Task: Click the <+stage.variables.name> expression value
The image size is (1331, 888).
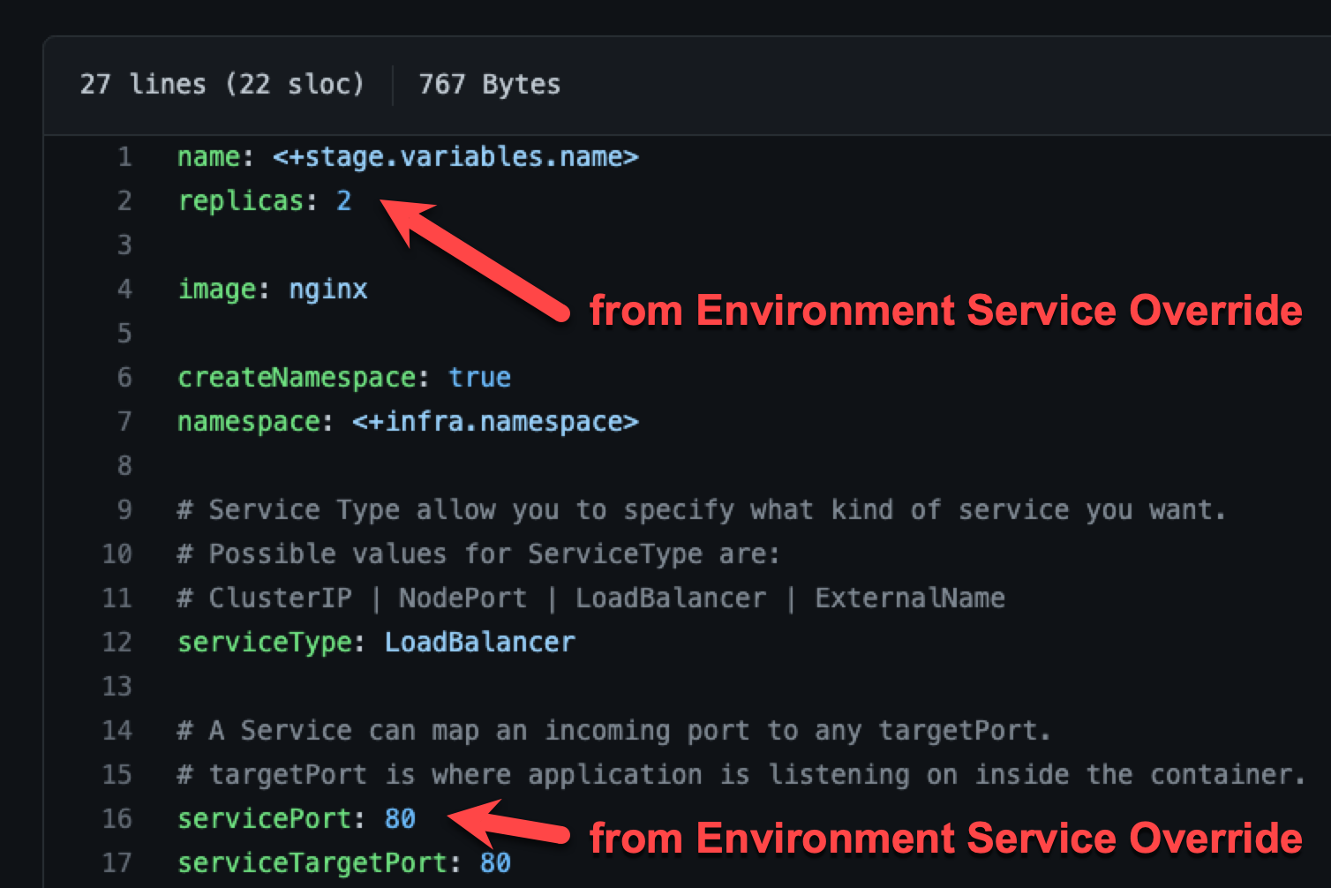Action: [455, 157]
